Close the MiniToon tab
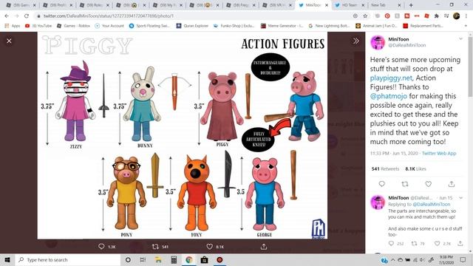Image resolution: width=473 pixels, height=266 pixels. tap(327, 5)
